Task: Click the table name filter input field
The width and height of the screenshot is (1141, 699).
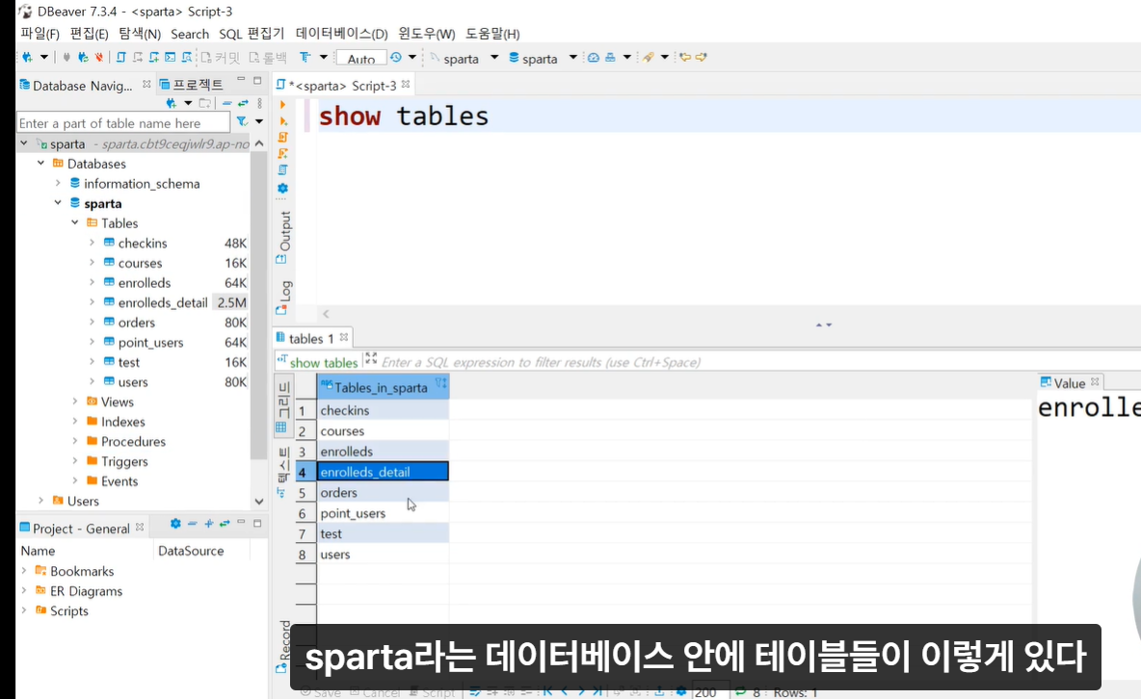Action: pos(123,123)
